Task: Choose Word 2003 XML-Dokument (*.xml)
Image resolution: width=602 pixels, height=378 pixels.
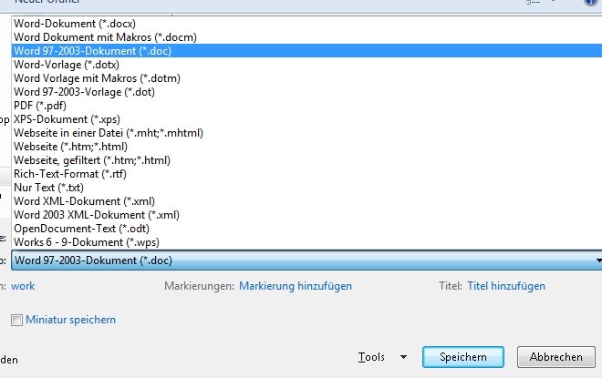Action: 306,215
